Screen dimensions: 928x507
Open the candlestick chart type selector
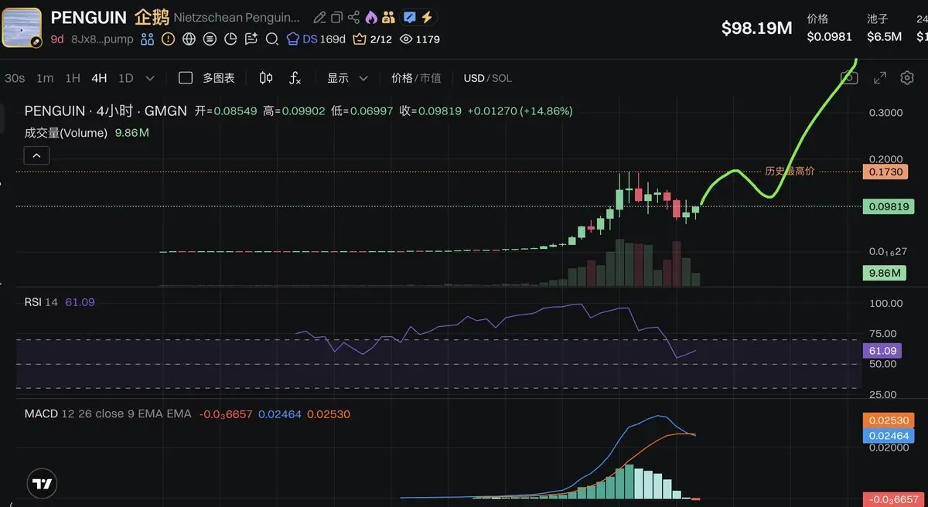click(x=266, y=78)
